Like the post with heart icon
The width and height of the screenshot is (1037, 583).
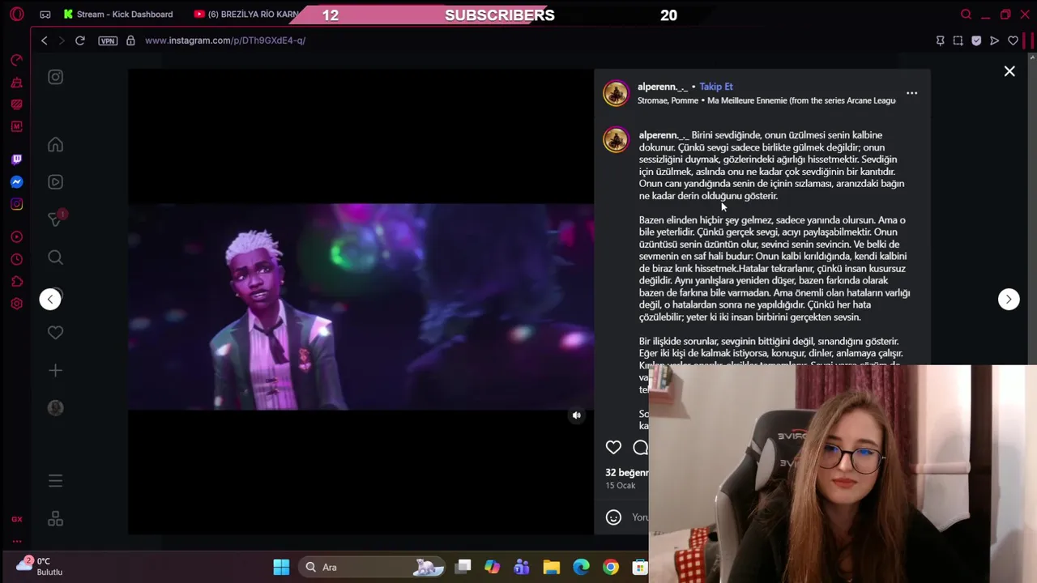[613, 447]
